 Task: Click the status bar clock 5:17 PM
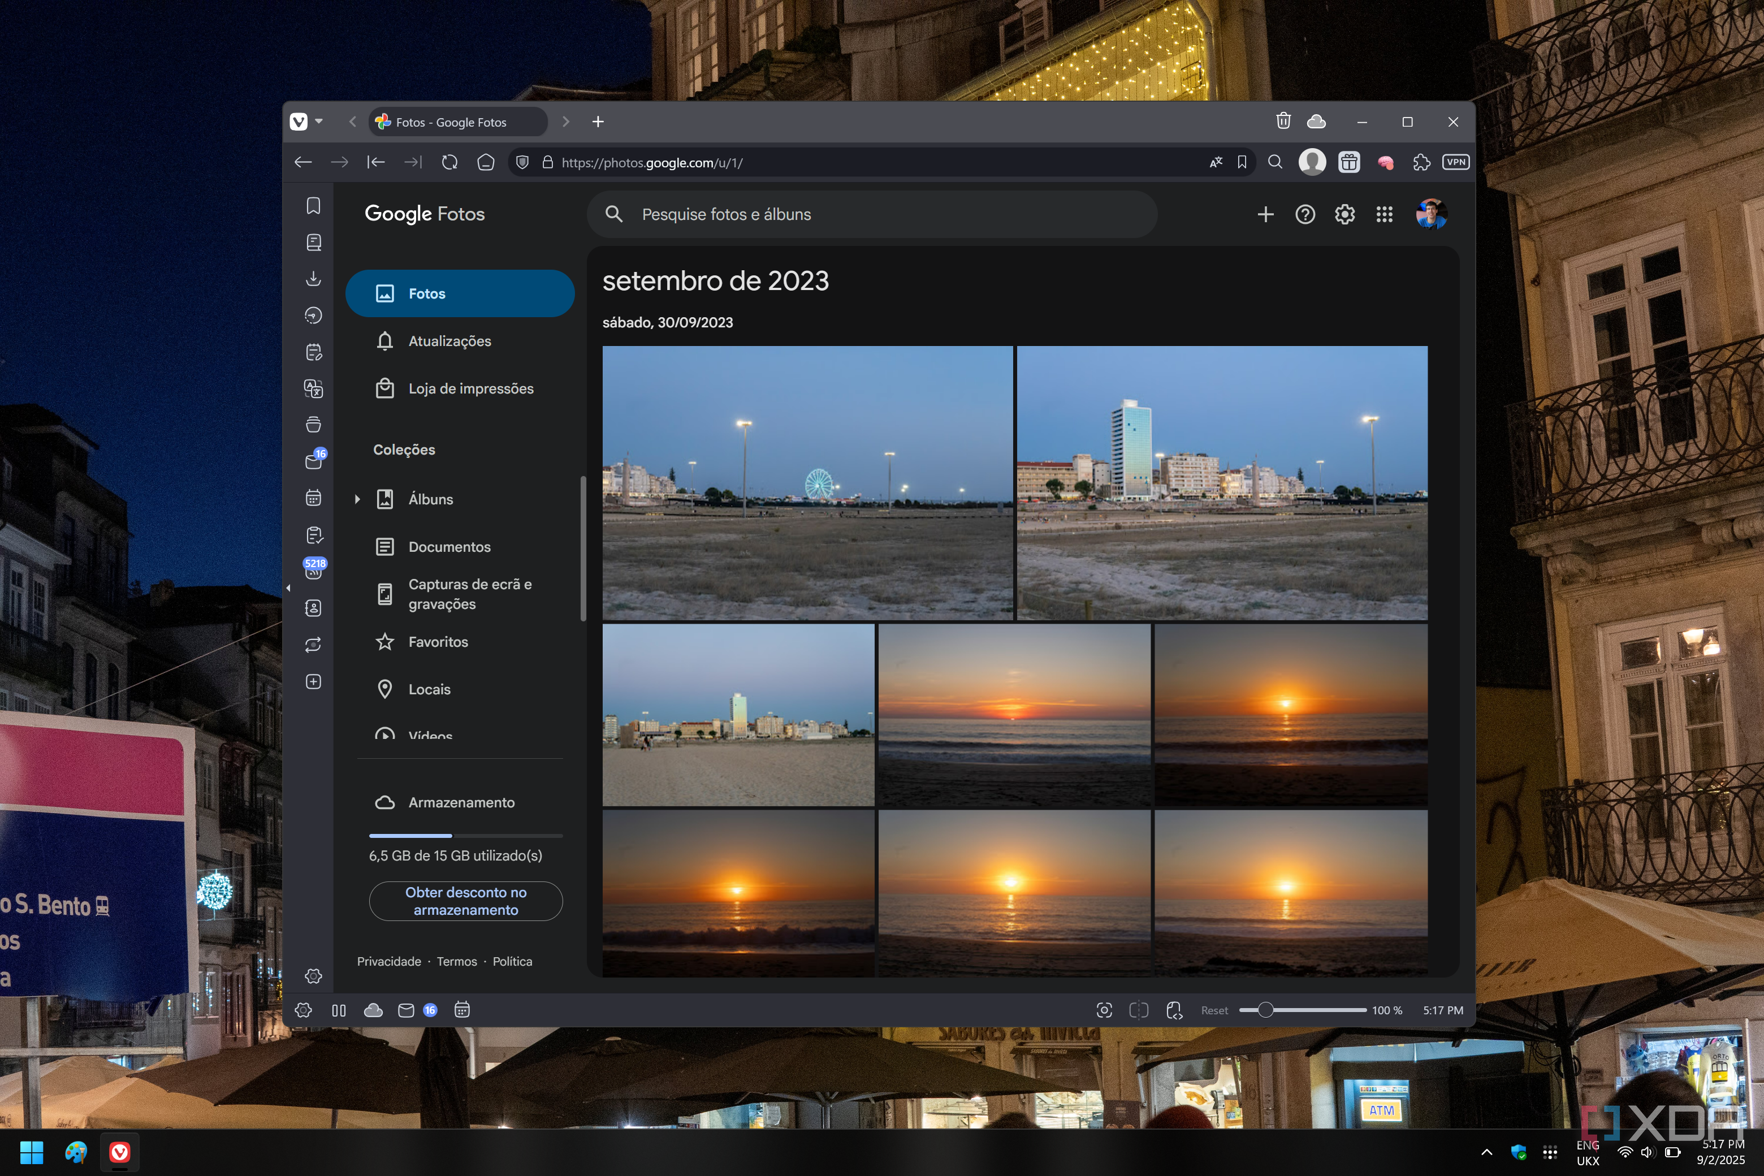coord(1443,1010)
